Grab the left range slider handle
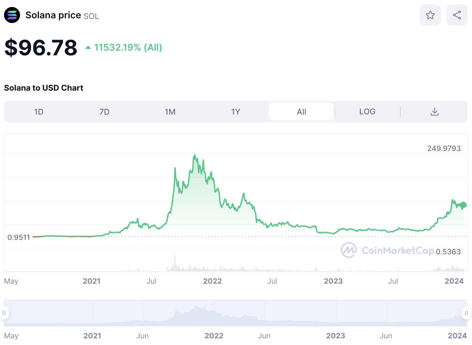Viewport: 472px width, 345px height. (4, 313)
